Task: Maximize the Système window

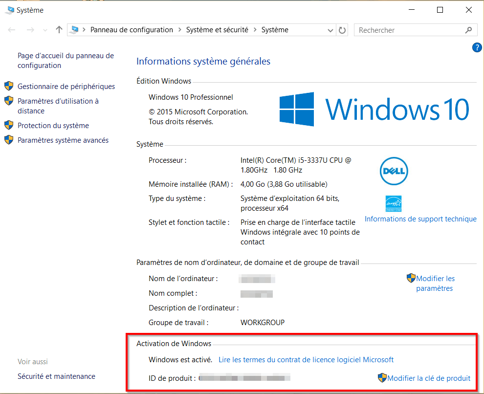Action: pos(440,10)
